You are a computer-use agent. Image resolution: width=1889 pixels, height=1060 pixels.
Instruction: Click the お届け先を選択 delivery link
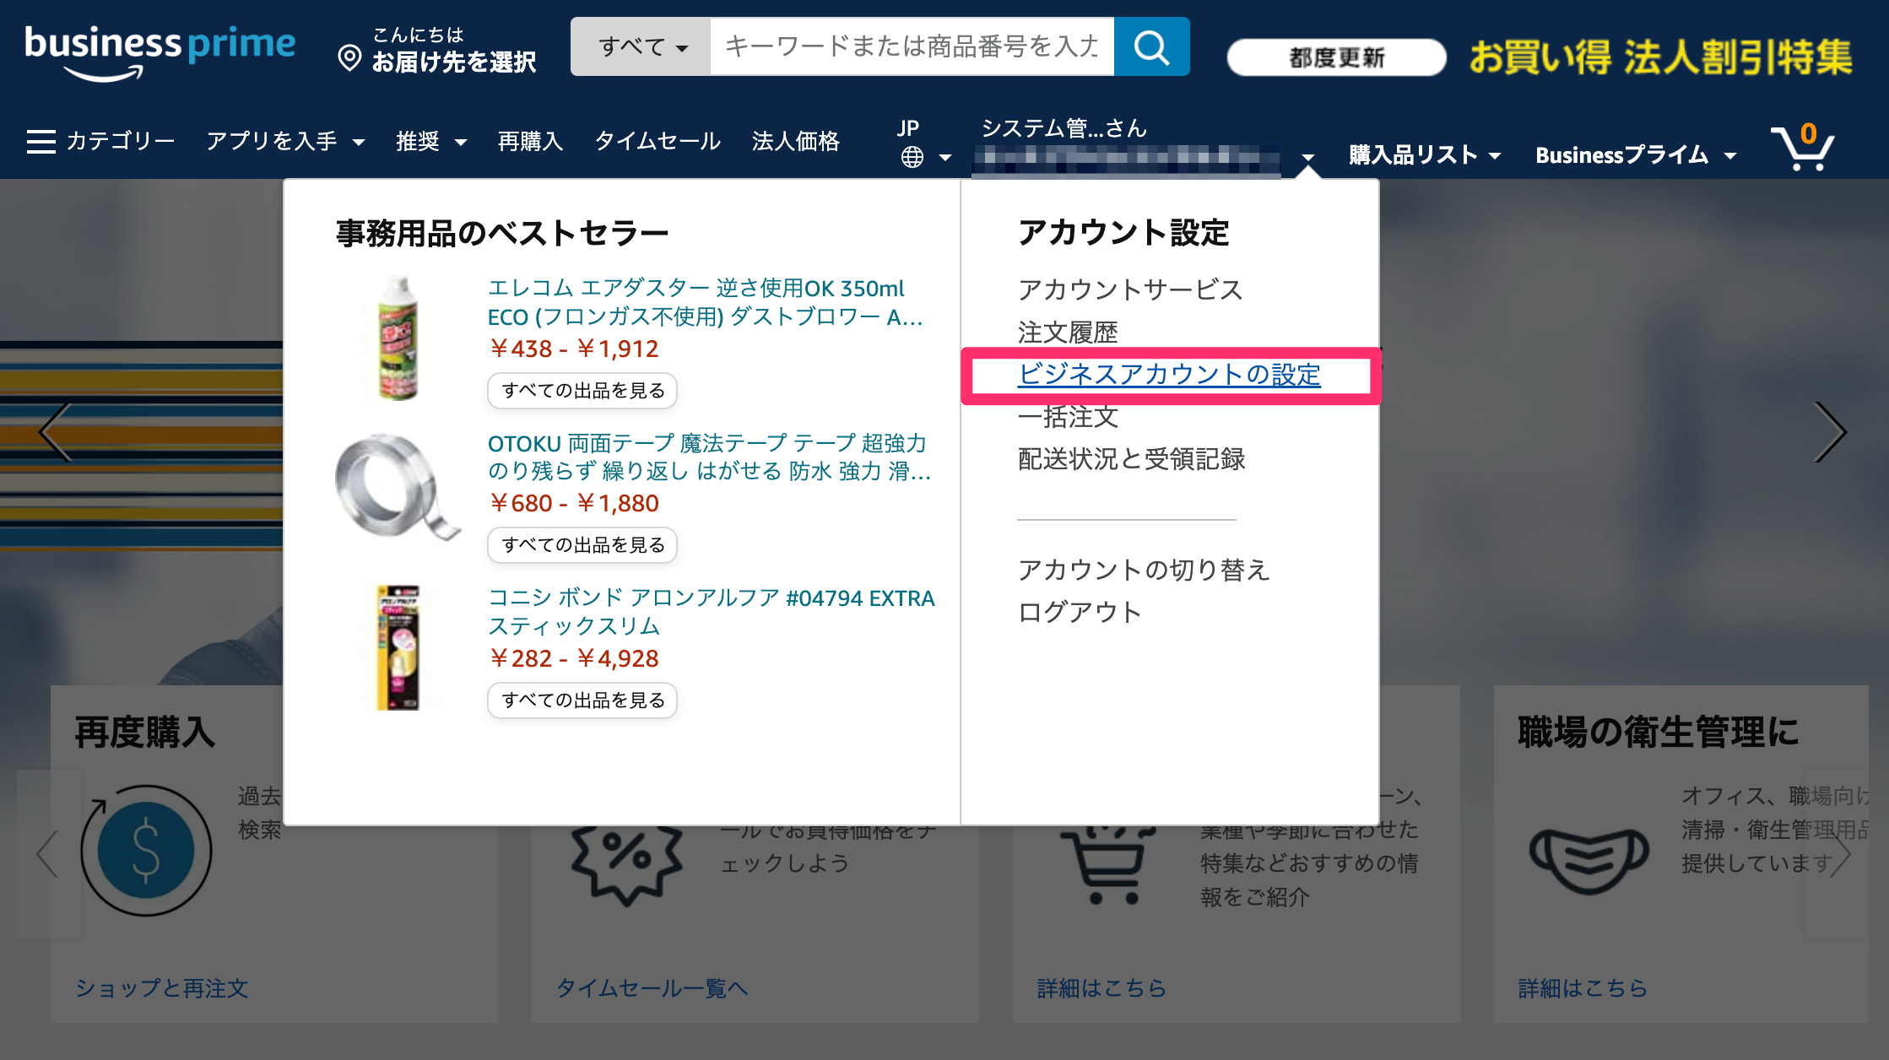pyautogui.click(x=454, y=62)
